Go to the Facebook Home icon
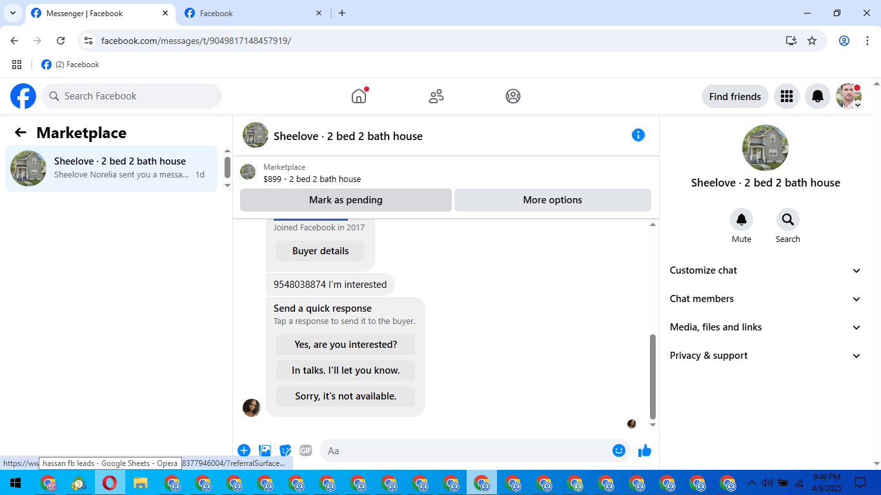Viewport: 881px width, 495px height. (x=359, y=96)
